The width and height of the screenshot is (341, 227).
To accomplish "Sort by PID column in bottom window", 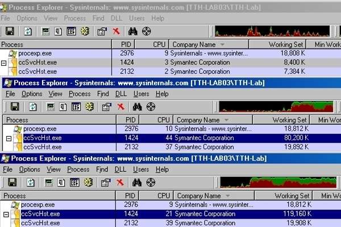I will [x=127, y=196].
